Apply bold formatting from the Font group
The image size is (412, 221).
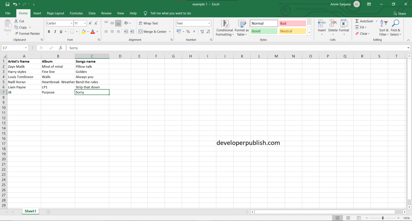pyautogui.click(x=49, y=31)
